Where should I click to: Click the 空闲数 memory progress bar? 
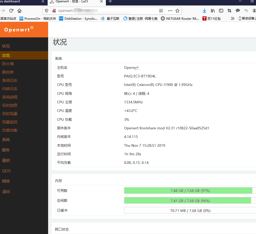[x=190, y=200]
